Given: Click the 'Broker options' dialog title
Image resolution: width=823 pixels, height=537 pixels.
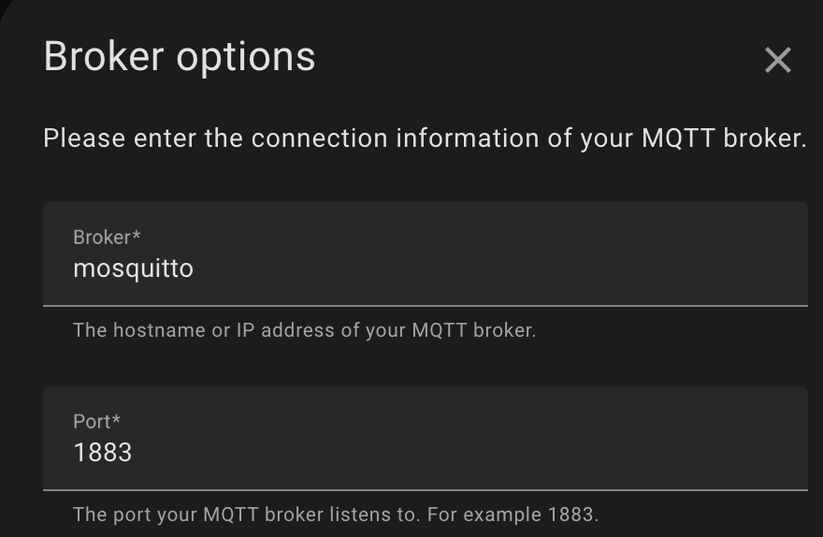Looking at the screenshot, I should coord(180,57).
